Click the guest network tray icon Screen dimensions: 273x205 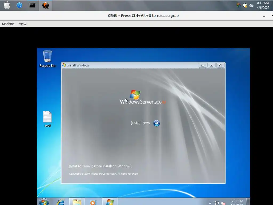click(x=216, y=203)
